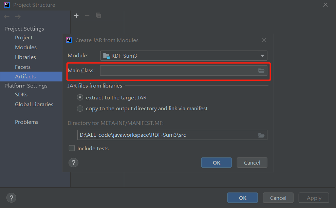The height and width of the screenshot is (208, 336).
Task: Open help in Create JAR dialog
Action: click(x=74, y=163)
